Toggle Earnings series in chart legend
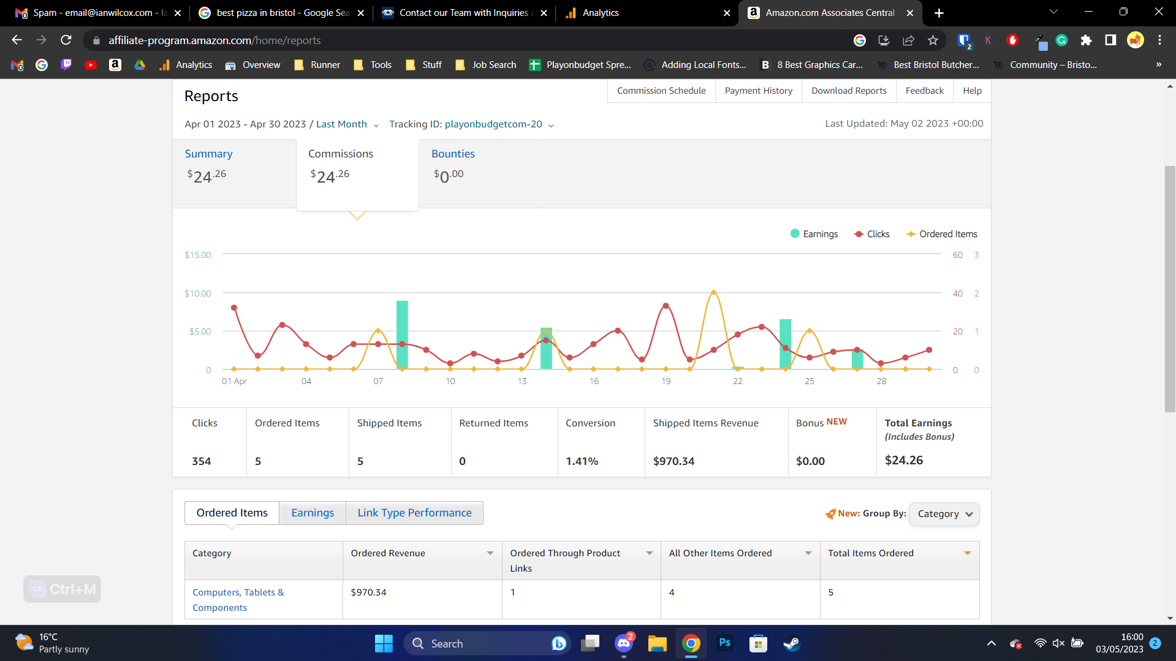The width and height of the screenshot is (1176, 661). (814, 234)
